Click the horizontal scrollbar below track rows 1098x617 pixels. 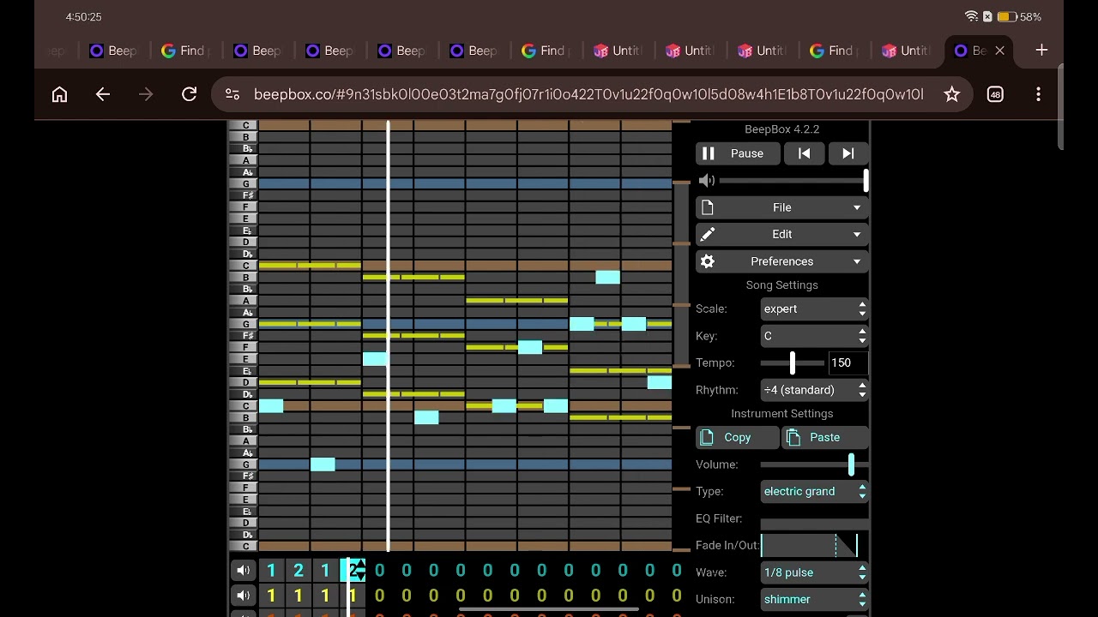(x=548, y=610)
